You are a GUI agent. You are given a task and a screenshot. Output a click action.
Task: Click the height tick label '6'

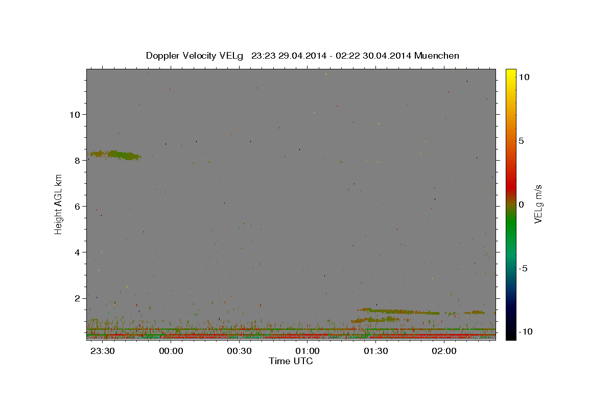click(x=77, y=206)
